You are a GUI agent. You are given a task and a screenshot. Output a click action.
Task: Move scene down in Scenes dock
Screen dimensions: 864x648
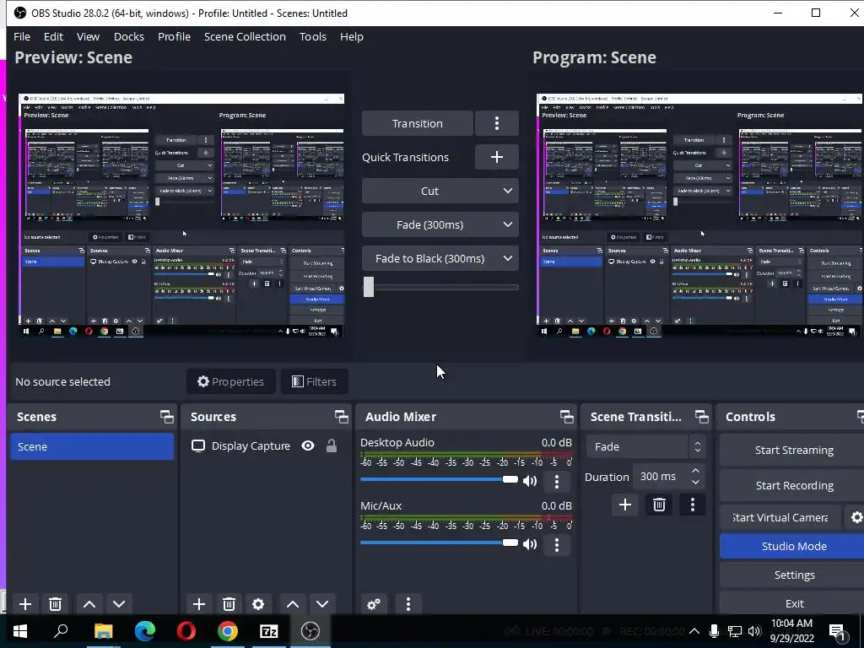(119, 604)
